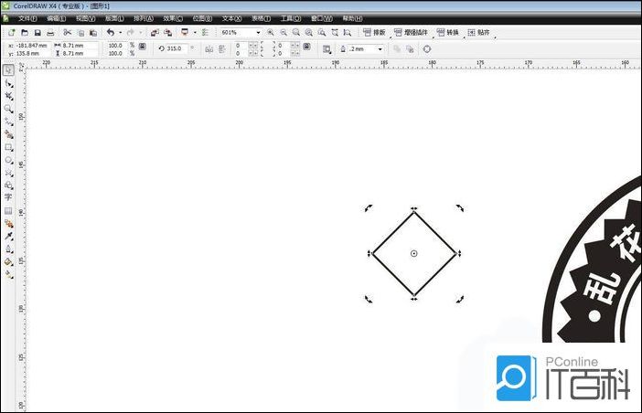Cut selection with scissors icon

pos(68,32)
